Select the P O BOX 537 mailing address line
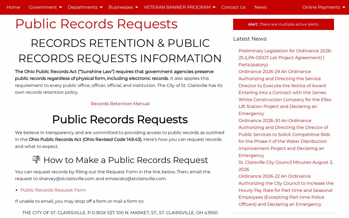The height and width of the screenshot is (218, 349). click(x=120, y=213)
